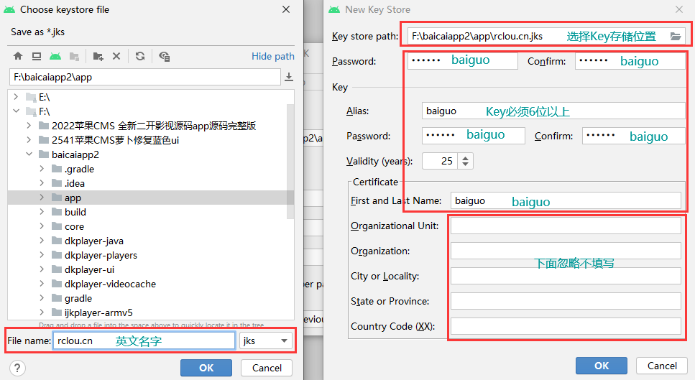The image size is (695, 380).
Task: Click the Home directory icon
Action: pos(18,56)
